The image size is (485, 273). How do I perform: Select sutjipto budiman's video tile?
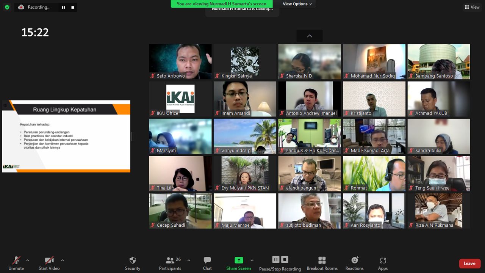310,211
